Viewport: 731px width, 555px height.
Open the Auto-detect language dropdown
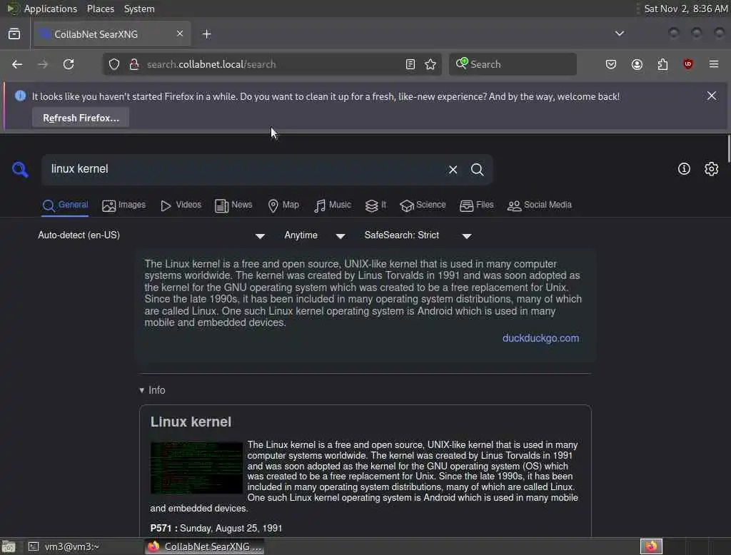(151, 235)
